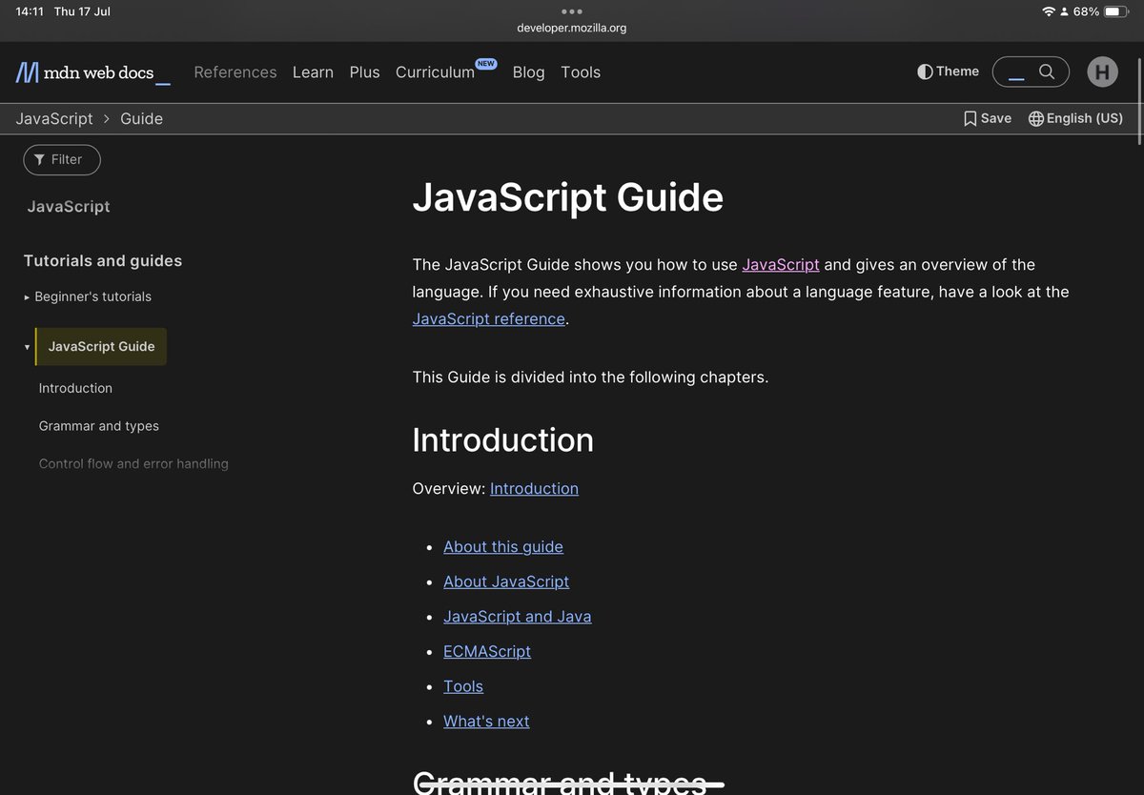Image resolution: width=1144 pixels, height=795 pixels.
Task: Toggle the Theme switcher
Action: click(948, 71)
